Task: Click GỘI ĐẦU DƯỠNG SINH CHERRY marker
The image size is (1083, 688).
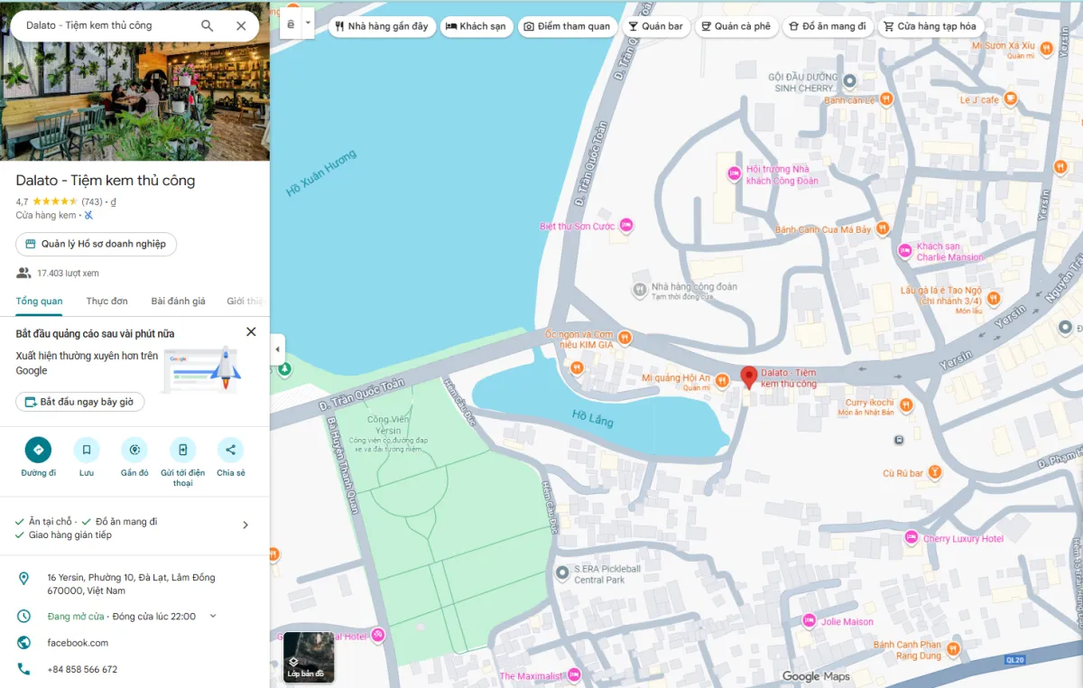Action: tap(849, 81)
